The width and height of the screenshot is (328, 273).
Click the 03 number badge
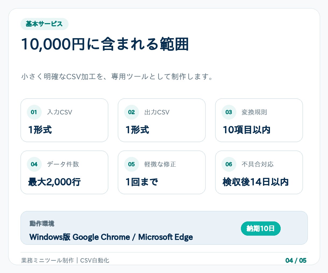pyautogui.click(x=229, y=112)
